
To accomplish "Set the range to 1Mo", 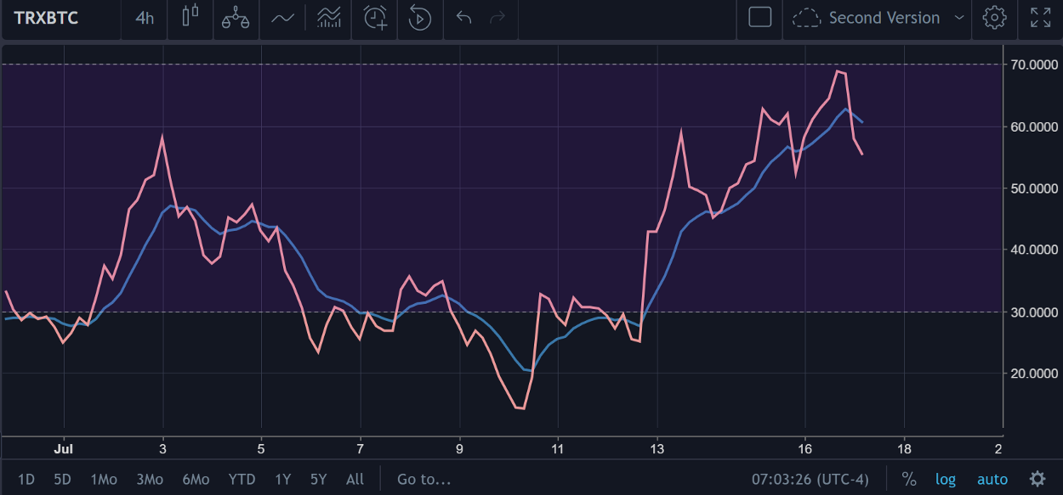I will (104, 480).
